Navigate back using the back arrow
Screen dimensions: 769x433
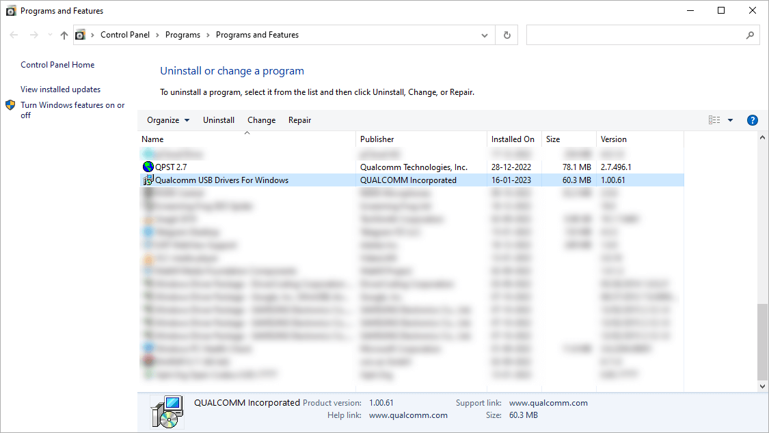click(x=14, y=35)
